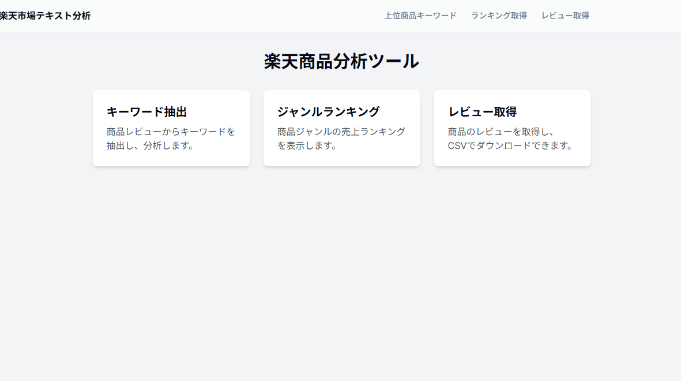Go to 上位商品キーワード in the navigation bar
The image size is (681, 381).
click(420, 16)
